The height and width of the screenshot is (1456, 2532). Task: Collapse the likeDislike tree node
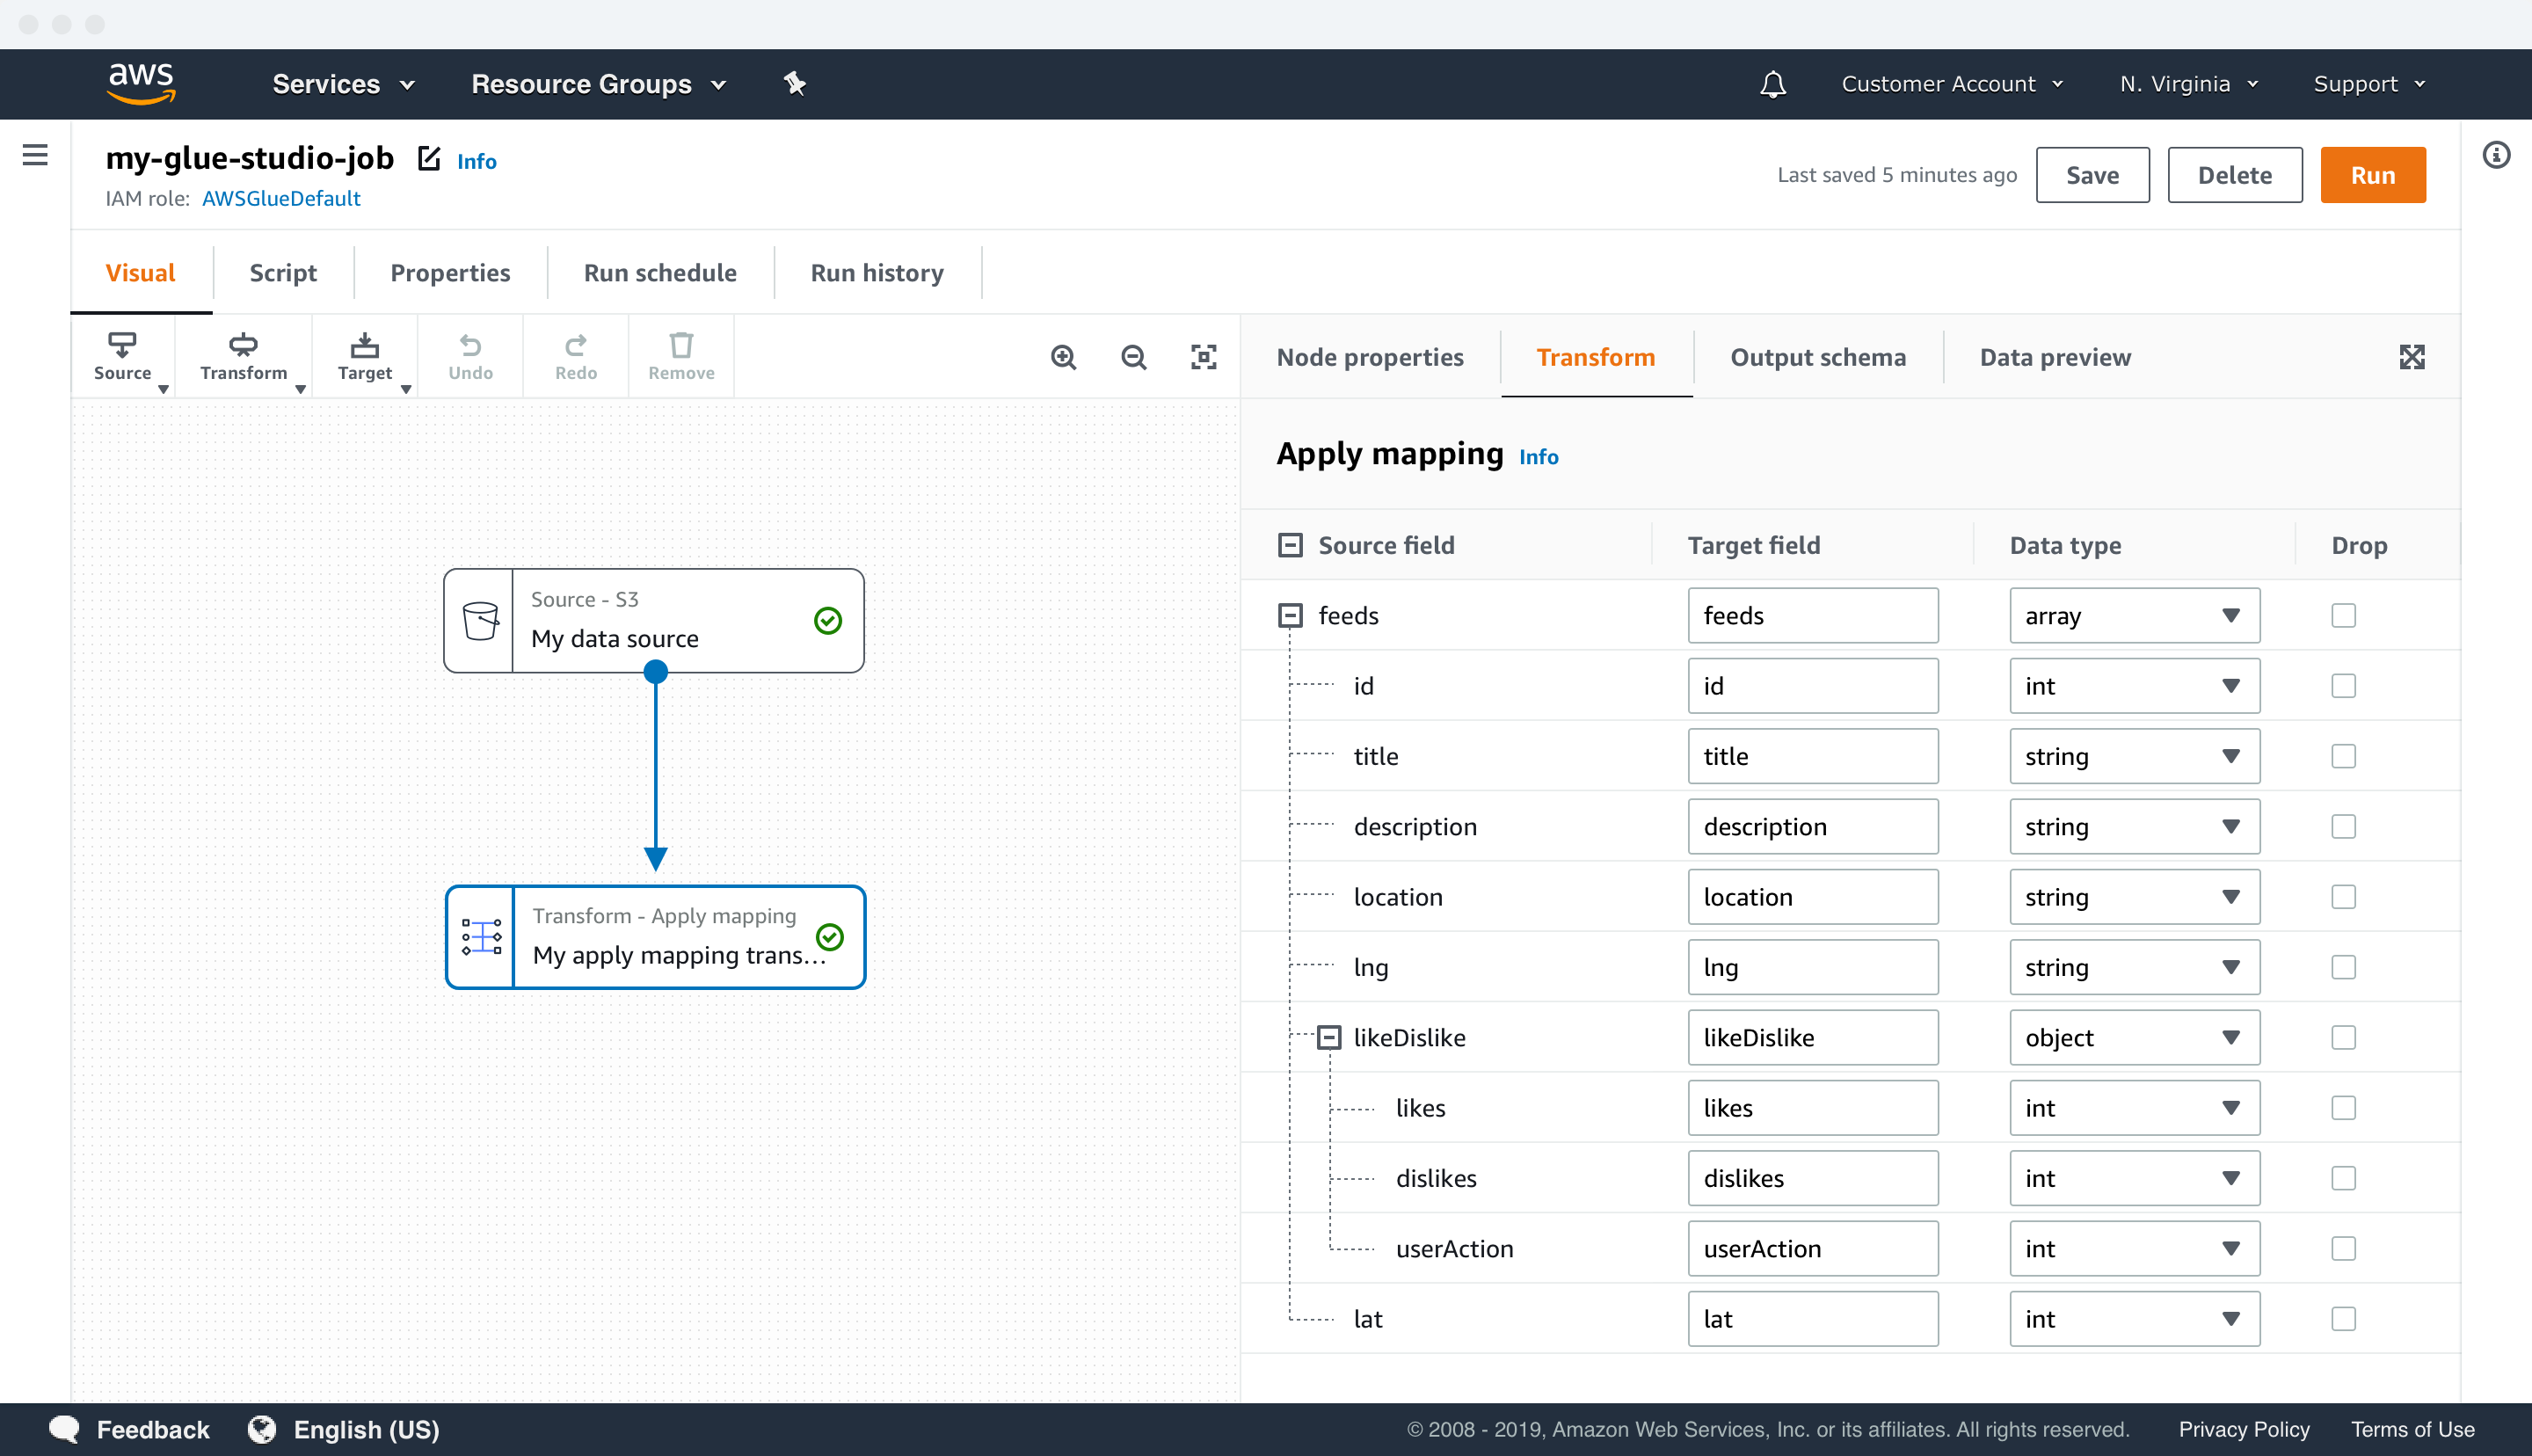[1328, 1037]
